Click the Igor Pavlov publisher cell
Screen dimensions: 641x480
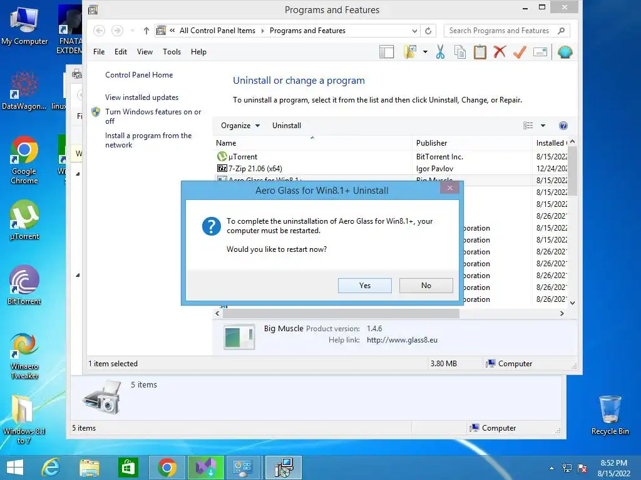[x=434, y=169]
